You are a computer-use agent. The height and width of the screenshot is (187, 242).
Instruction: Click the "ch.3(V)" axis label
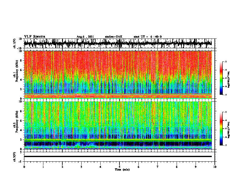15,157
